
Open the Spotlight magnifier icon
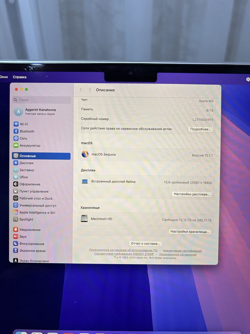pos(16,219)
